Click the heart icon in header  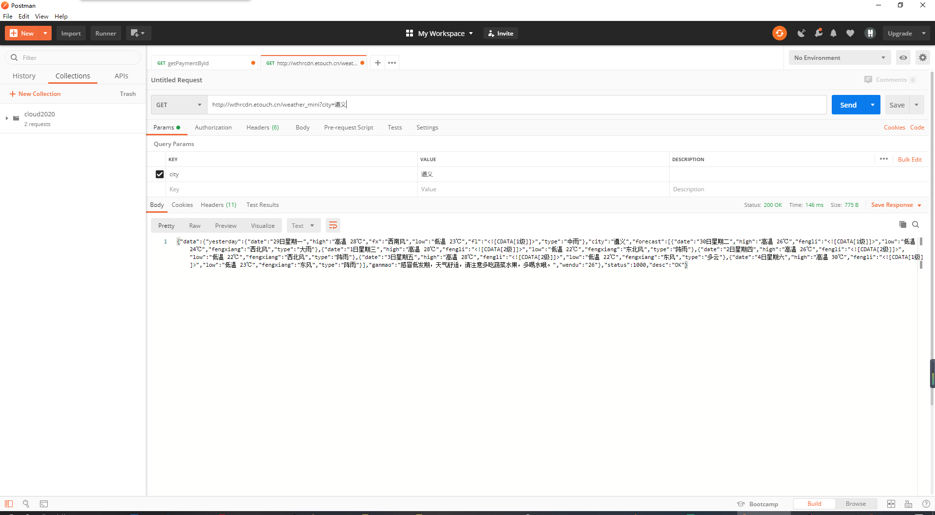tap(850, 33)
